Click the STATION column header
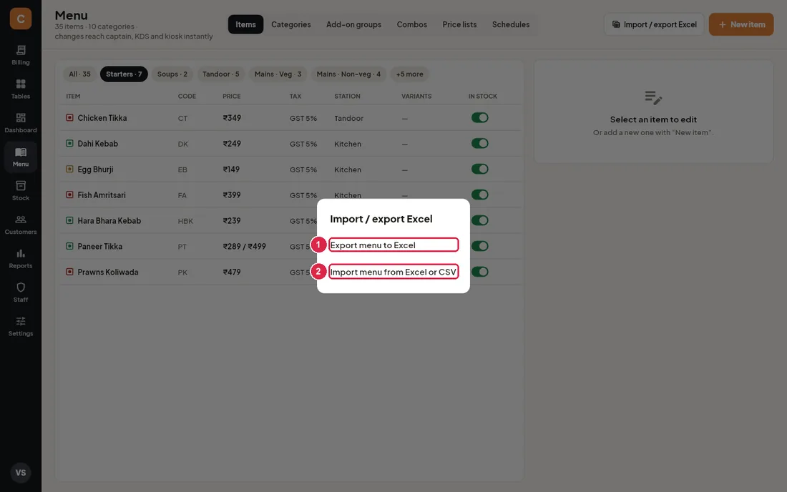Viewport: 787px width, 492px height. pyautogui.click(x=347, y=97)
